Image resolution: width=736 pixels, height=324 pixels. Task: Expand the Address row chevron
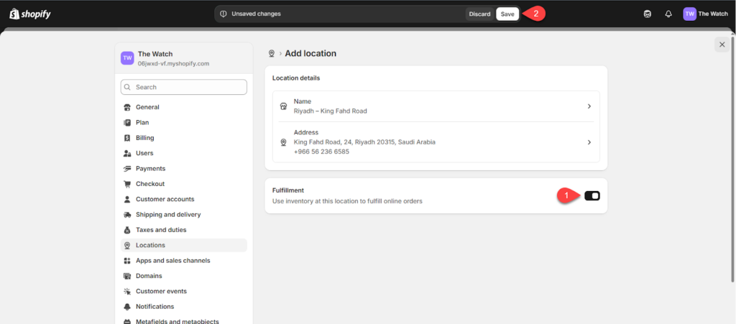coord(589,142)
